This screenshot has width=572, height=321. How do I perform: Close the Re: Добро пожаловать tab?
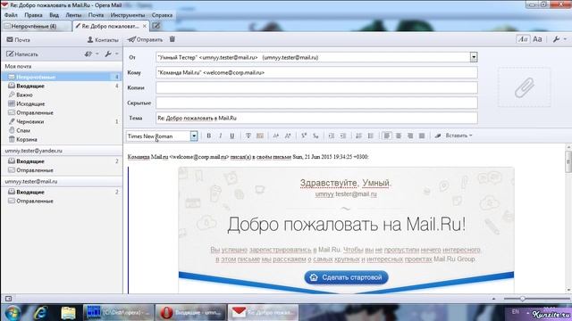pos(145,26)
